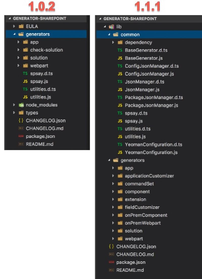Click the JS icon beside utilities.js in the 1.0.2 tree

25,97
